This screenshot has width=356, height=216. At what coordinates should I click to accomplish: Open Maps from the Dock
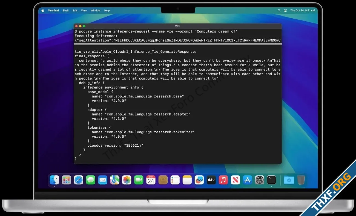(115, 180)
